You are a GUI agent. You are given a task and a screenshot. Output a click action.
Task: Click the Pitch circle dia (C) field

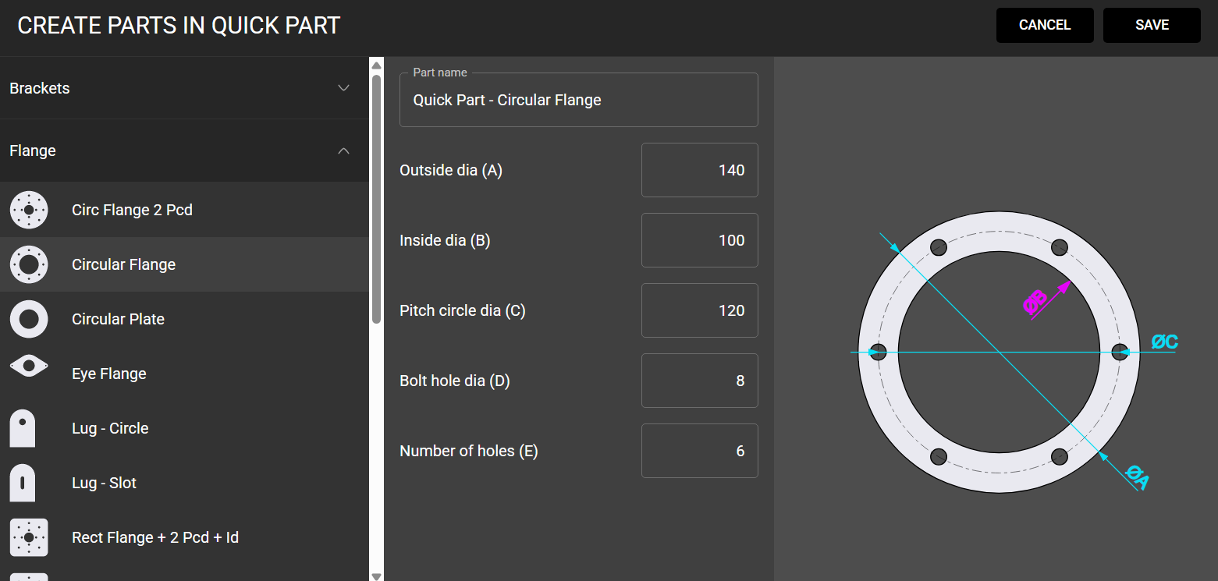point(699,310)
